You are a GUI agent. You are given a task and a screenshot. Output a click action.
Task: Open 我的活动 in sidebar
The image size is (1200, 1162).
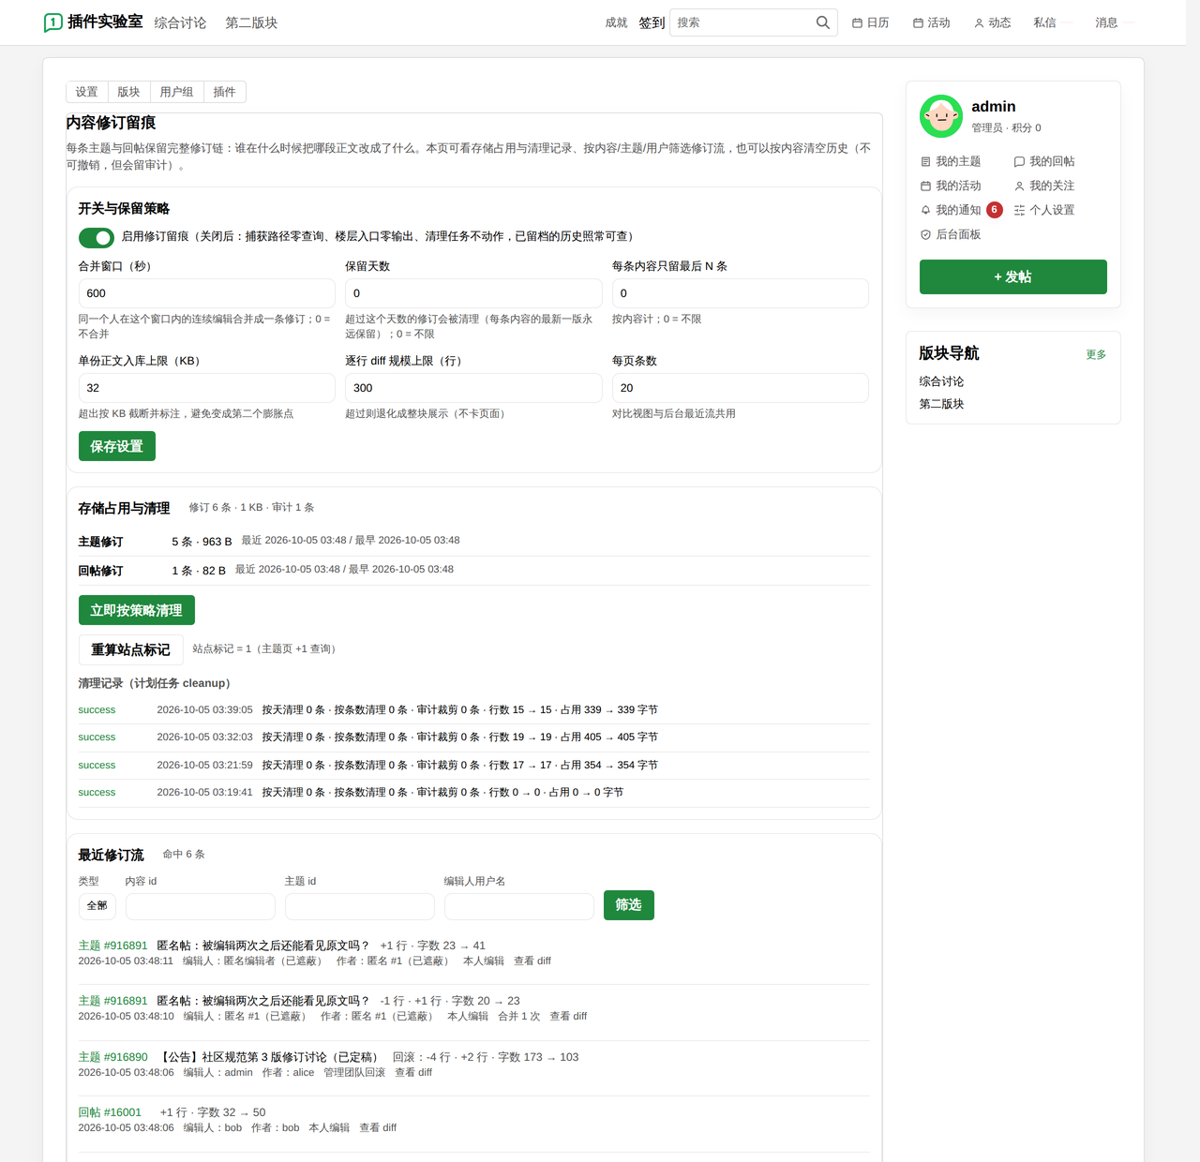[x=951, y=186]
